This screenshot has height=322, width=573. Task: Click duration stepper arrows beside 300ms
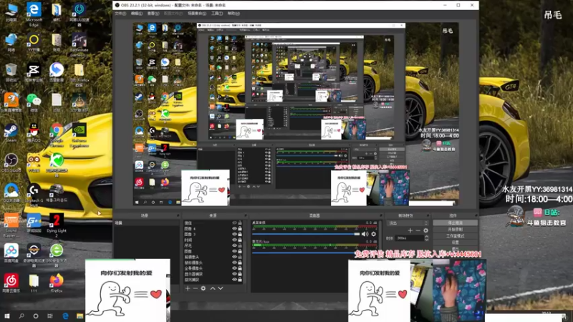coord(426,238)
